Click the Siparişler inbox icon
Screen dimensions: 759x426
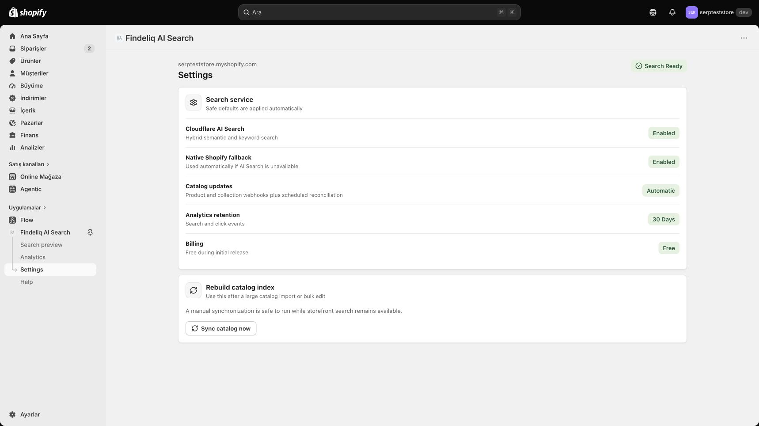click(12, 49)
